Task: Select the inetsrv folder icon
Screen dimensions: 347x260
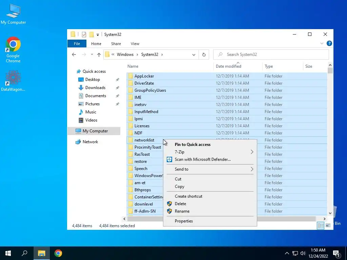Action: coord(130,104)
